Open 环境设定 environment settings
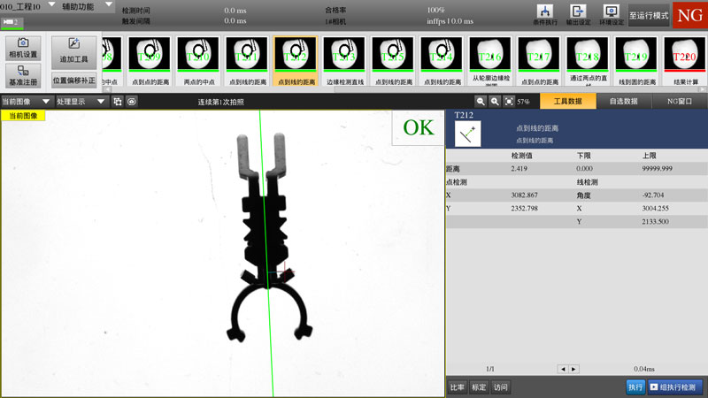The height and width of the screenshot is (398, 708). point(609,14)
